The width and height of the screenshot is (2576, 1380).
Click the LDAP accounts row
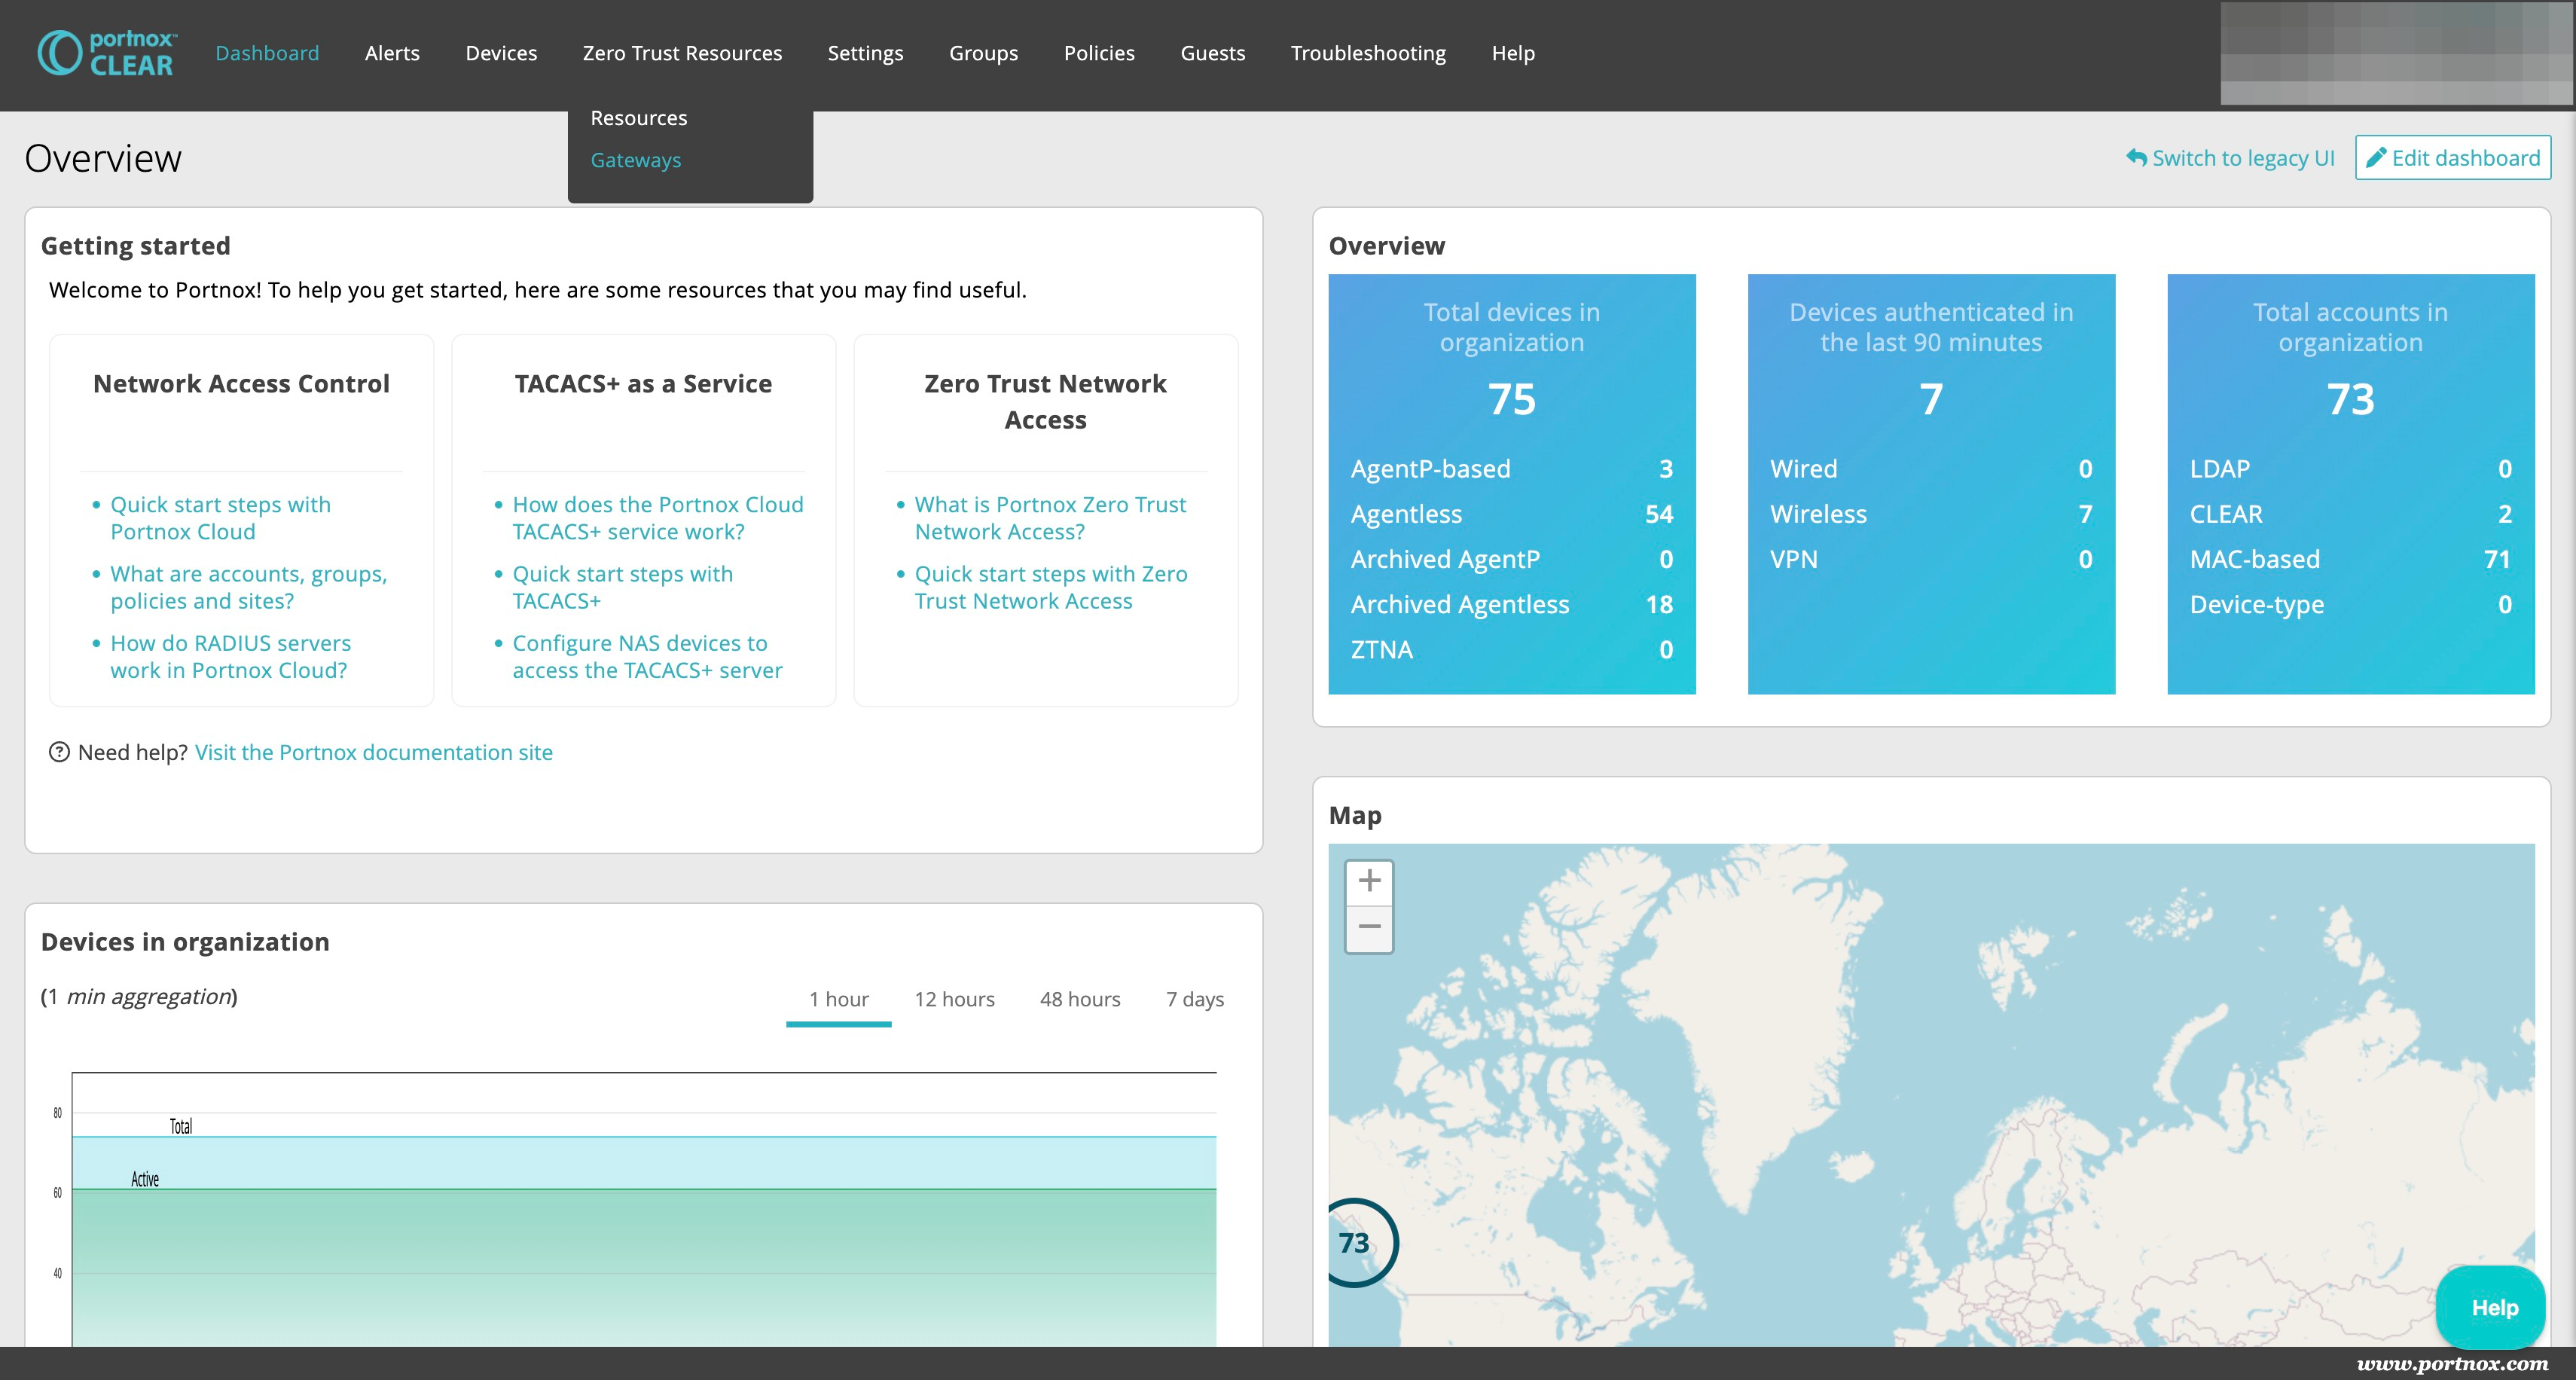coord(2350,469)
